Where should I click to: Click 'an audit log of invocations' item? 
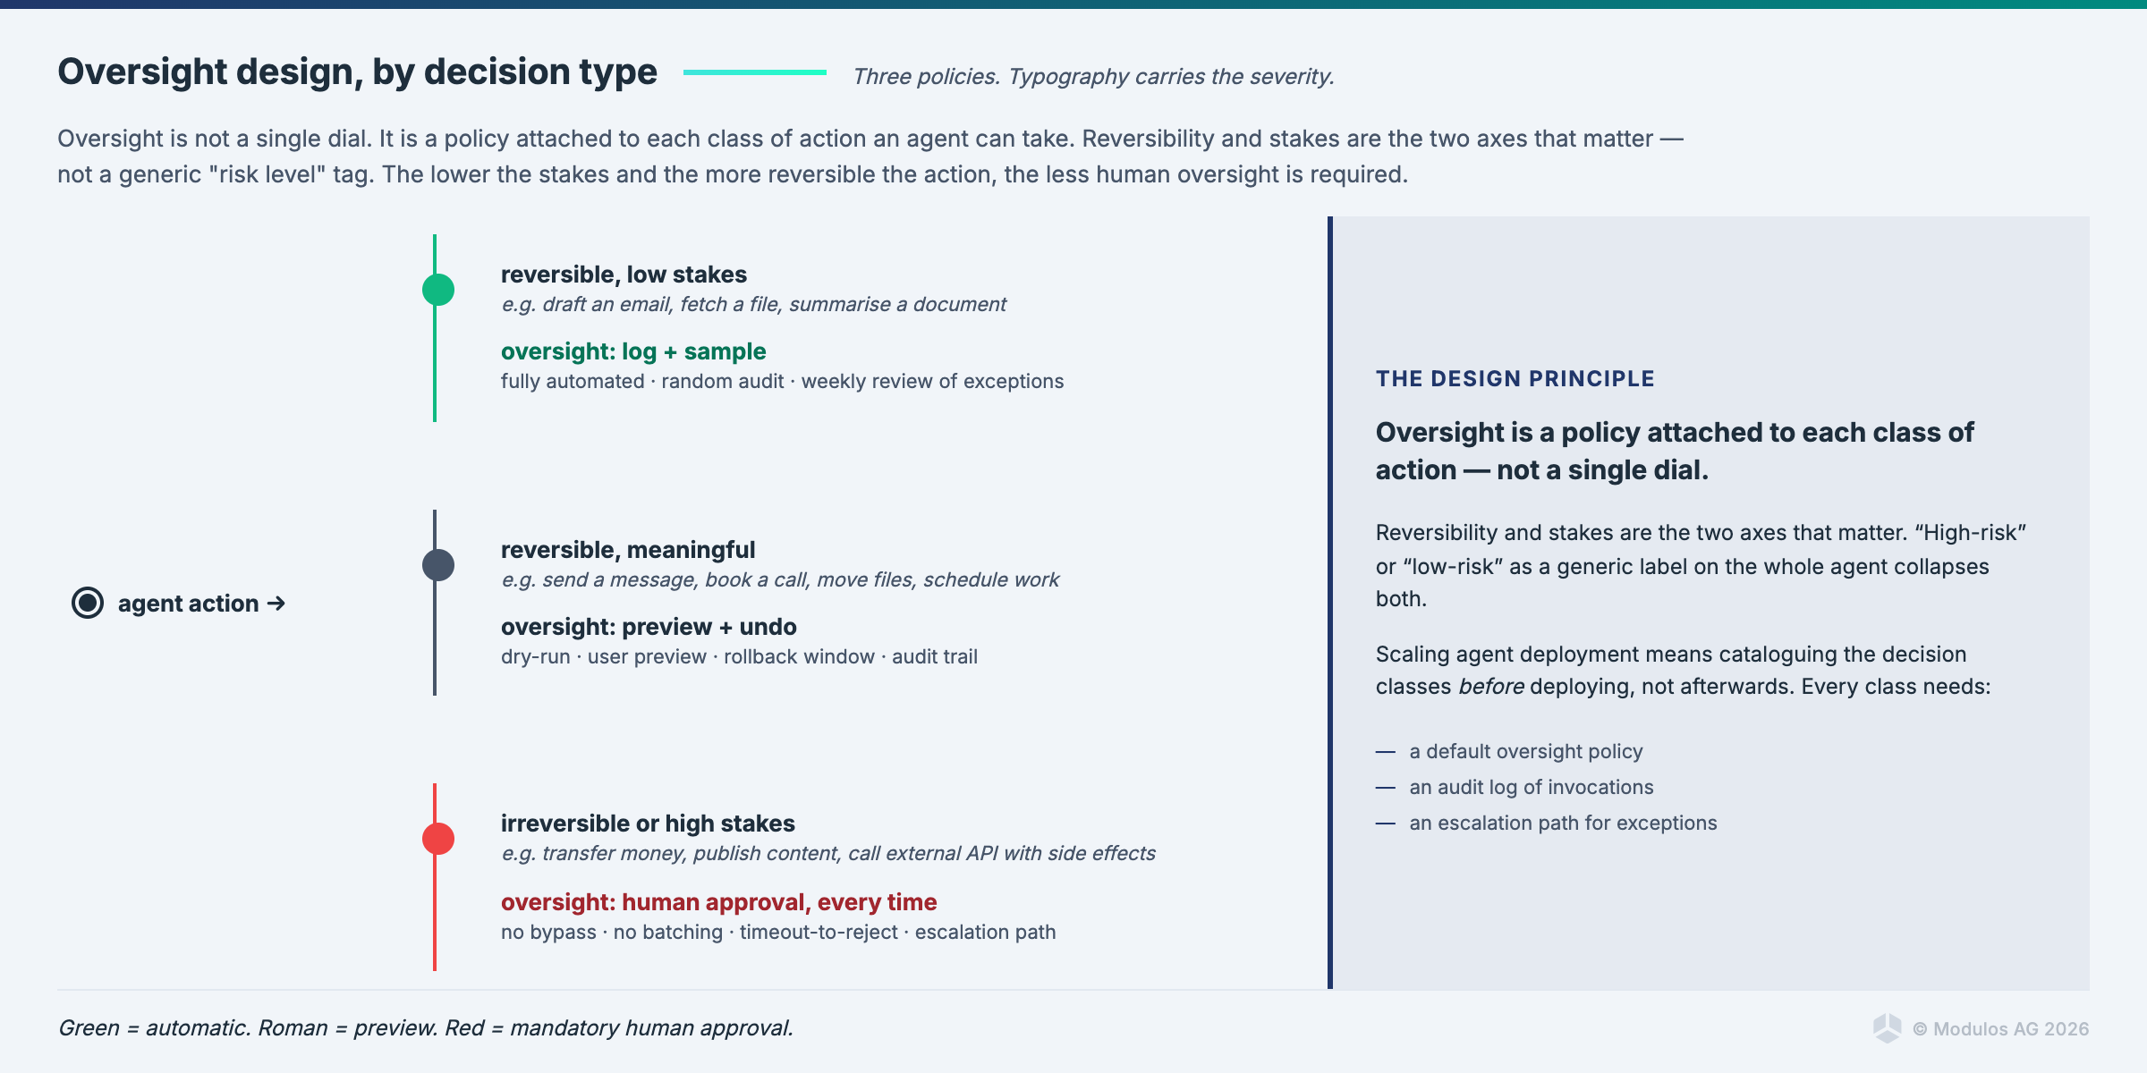coord(1531,787)
